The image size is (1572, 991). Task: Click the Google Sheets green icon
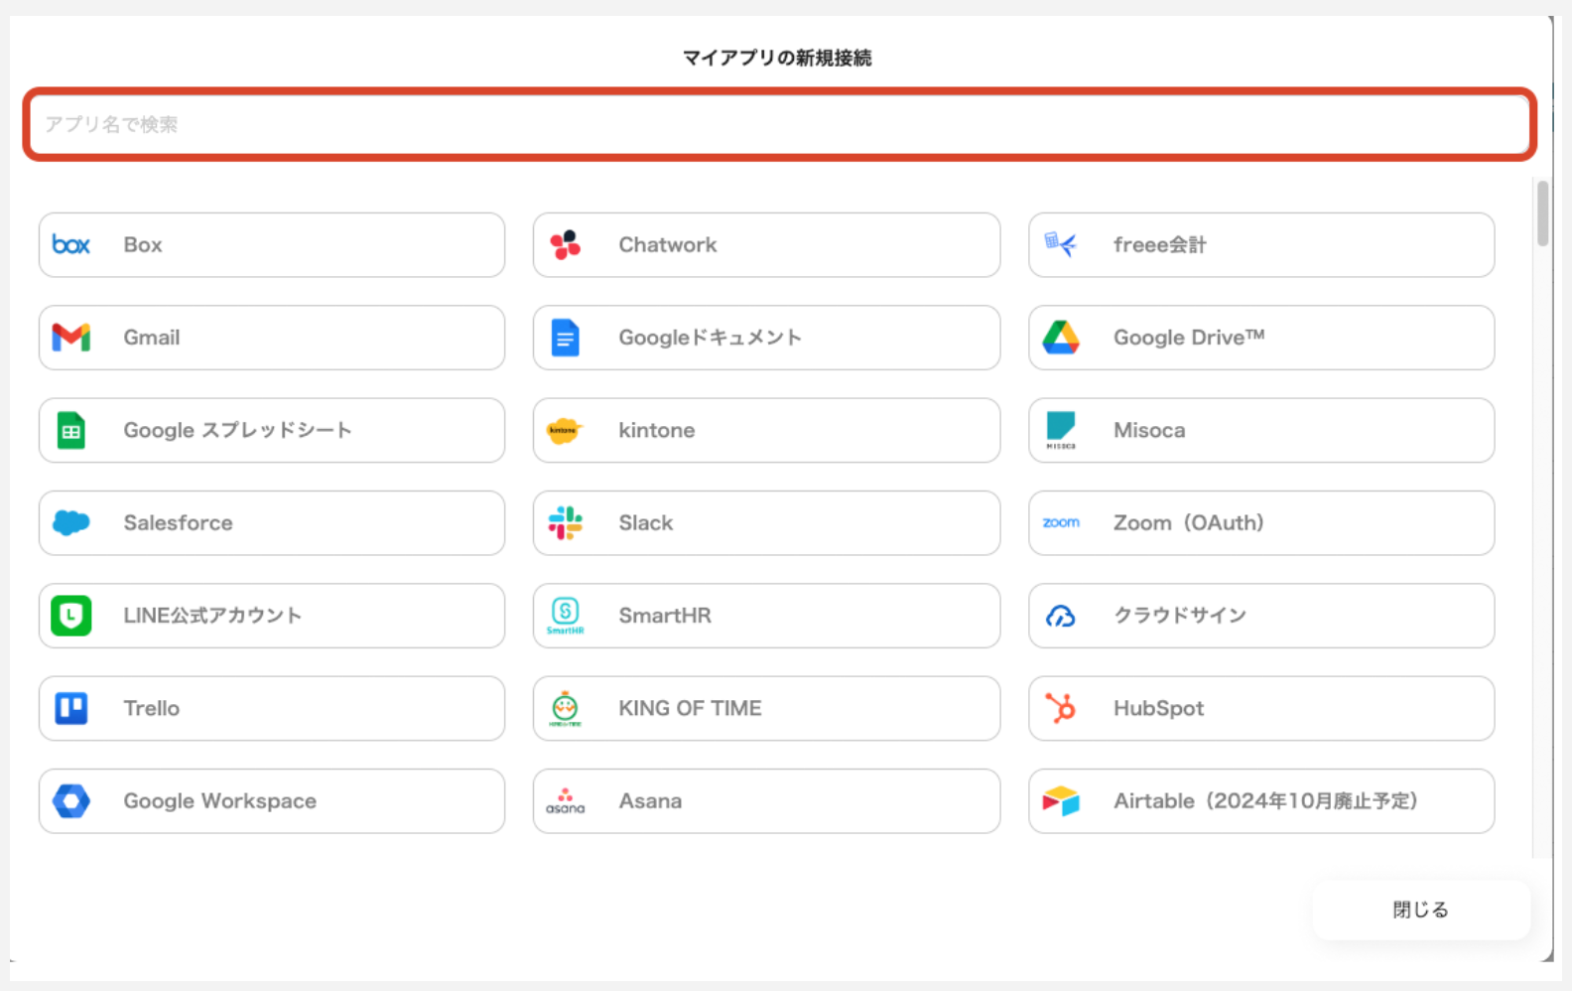(70, 430)
